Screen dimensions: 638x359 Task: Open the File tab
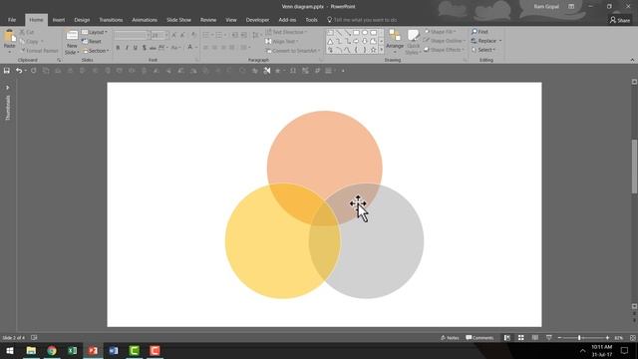click(x=12, y=20)
